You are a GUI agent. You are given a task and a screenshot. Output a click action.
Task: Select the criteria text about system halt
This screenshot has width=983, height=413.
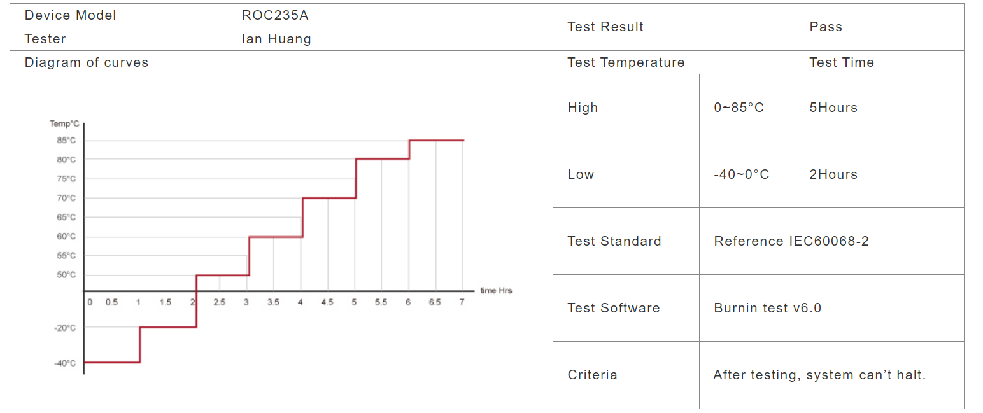point(819,375)
